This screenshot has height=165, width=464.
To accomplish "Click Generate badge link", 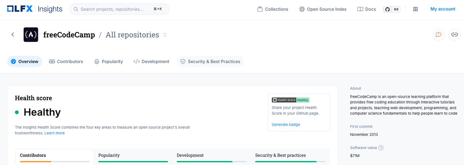I will point(286,124).
